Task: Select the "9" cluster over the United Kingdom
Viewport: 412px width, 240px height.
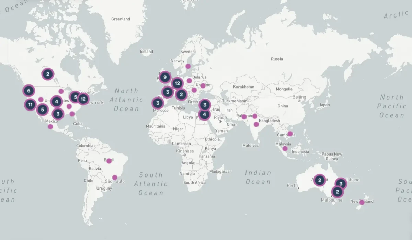Action: click(x=165, y=77)
